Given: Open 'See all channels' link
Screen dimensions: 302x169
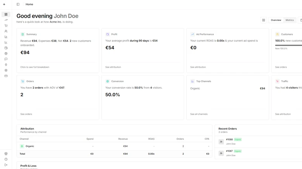Looking at the screenshot, I should coord(199,114).
